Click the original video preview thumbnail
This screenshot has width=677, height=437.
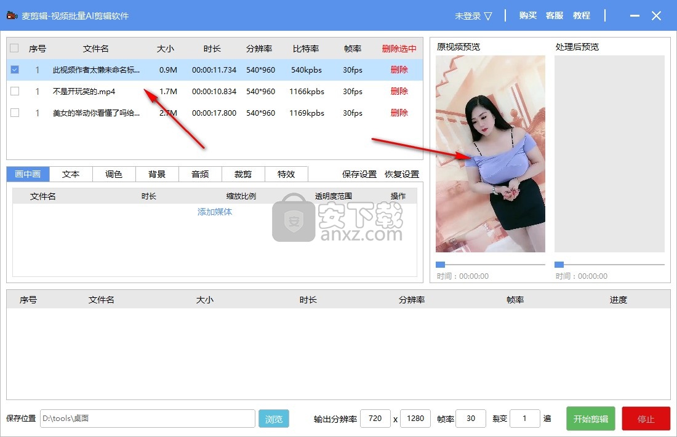point(491,154)
